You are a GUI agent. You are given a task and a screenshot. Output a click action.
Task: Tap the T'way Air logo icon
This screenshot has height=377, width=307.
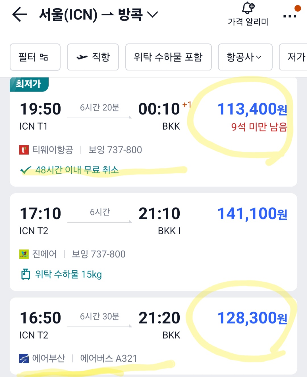(x=24, y=150)
